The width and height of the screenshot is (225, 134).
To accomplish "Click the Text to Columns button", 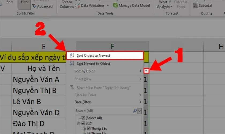I will pyautogui.click(x=66, y=4).
